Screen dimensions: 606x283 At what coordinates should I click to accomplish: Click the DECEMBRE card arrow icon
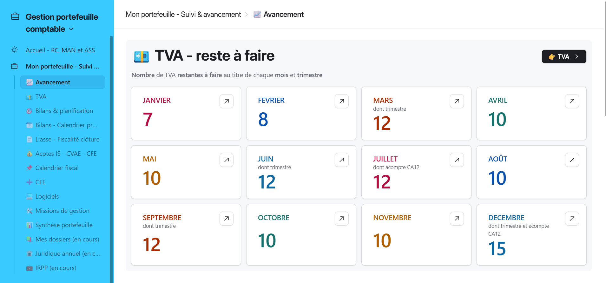(572, 219)
